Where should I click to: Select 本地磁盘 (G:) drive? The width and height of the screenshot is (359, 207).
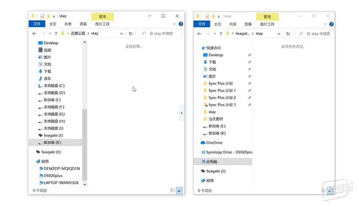pyautogui.click(x=52, y=114)
